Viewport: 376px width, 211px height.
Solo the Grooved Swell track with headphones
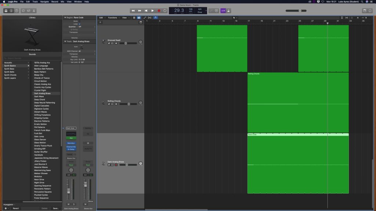pos(112,43)
